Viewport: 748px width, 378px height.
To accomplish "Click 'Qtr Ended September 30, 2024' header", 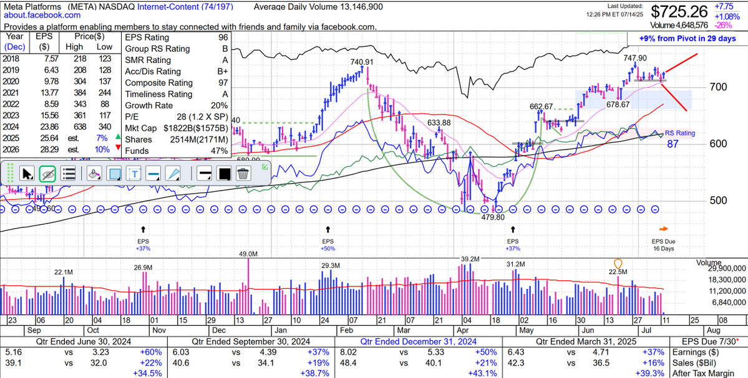I will click(251, 341).
